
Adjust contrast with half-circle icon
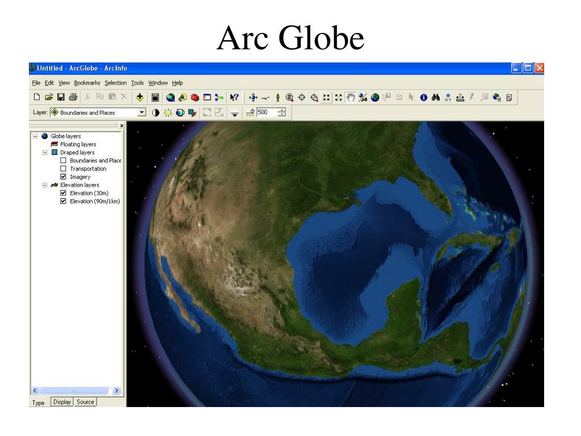(155, 113)
